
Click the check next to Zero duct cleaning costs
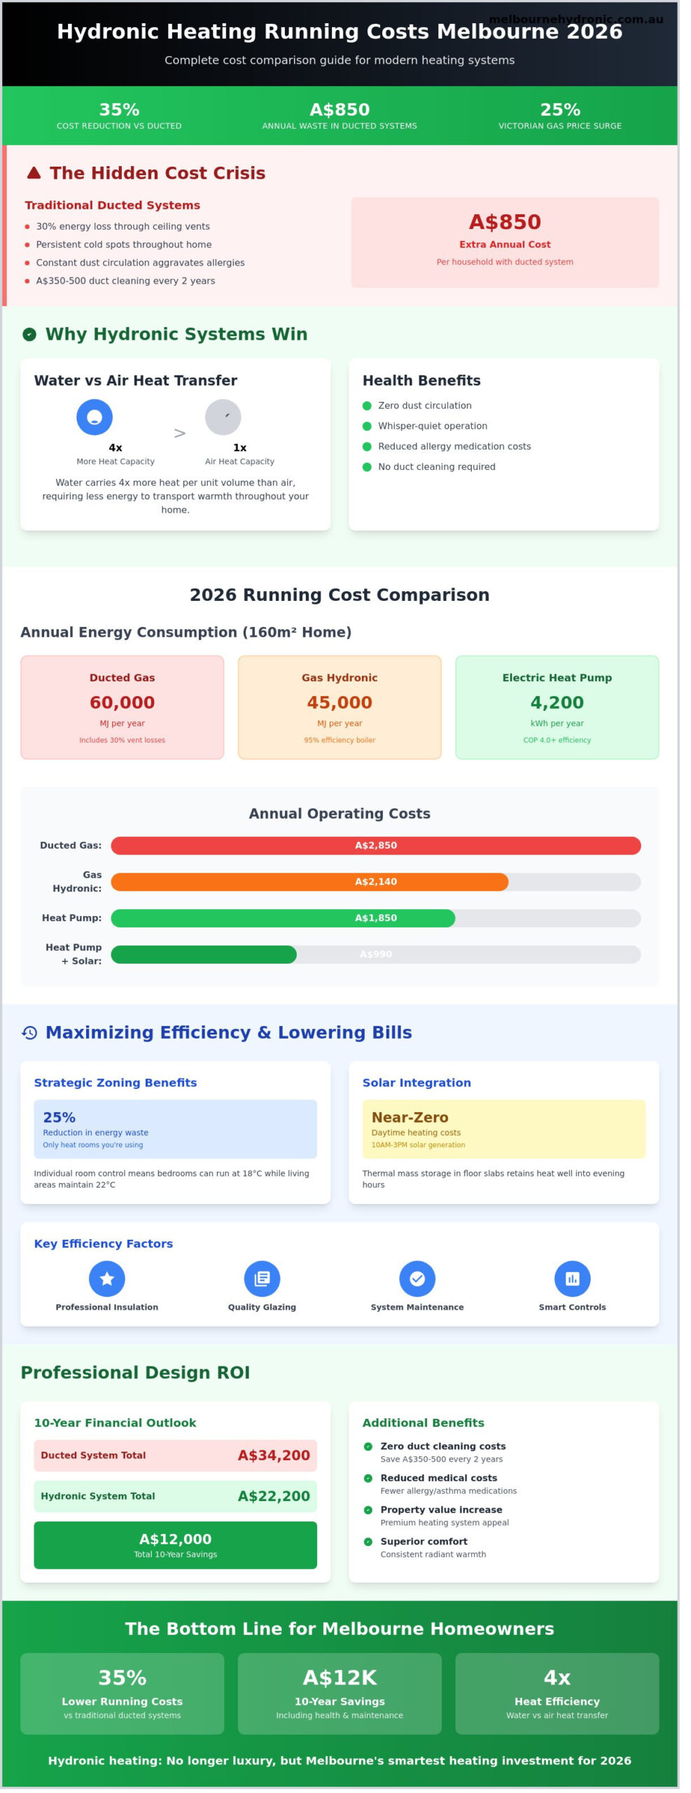point(368,1447)
